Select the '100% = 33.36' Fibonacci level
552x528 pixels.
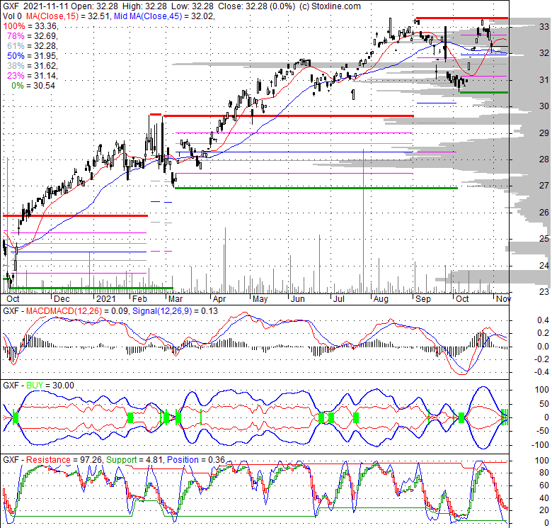coord(30,26)
